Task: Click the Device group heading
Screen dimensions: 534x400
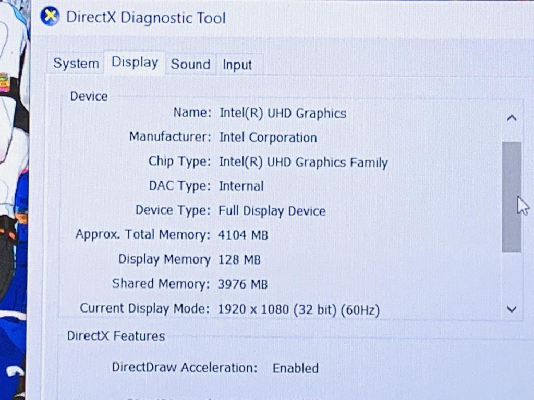Action: pos(89,96)
